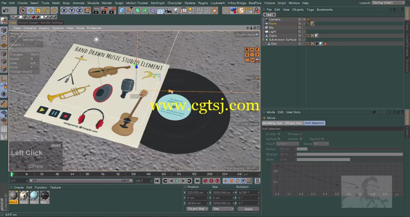Toggle Soft Selection Preview checkbox
Image resolution: width=410 pixels, height=217 pixels.
(301, 134)
